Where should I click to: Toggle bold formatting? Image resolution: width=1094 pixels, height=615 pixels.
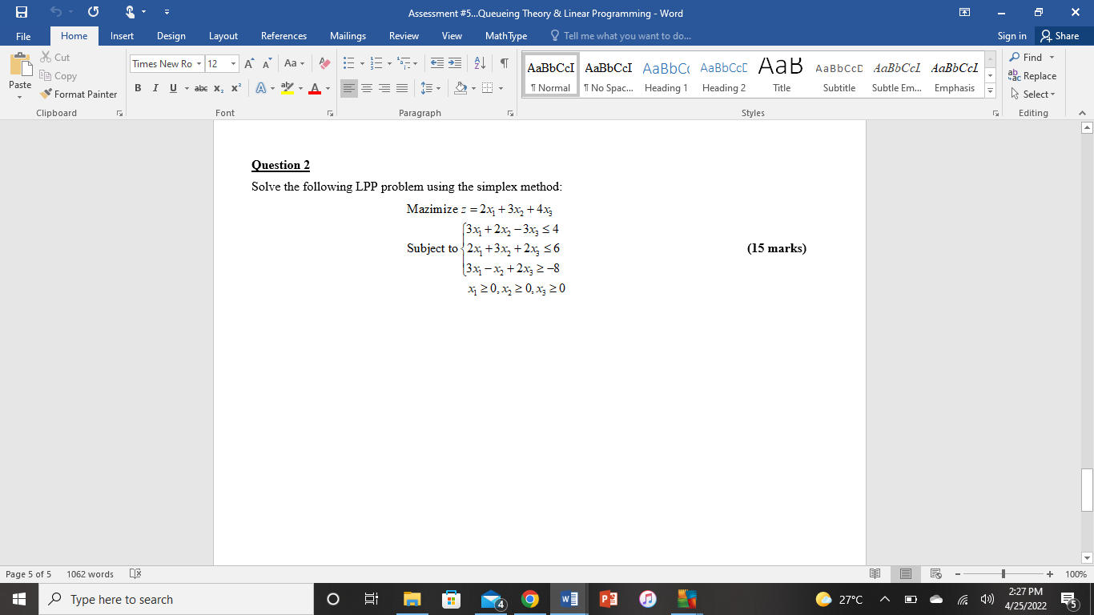click(x=138, y=88)
